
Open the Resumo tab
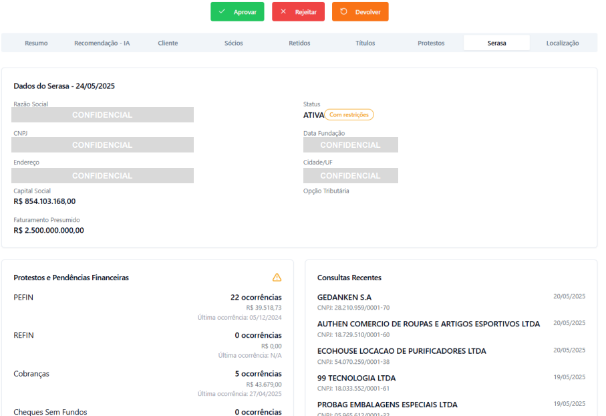36,43
